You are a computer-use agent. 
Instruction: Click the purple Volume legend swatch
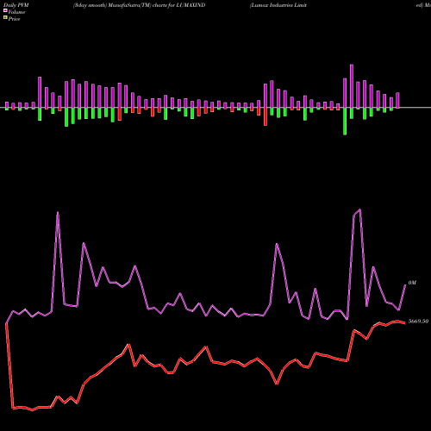(5, 11)
